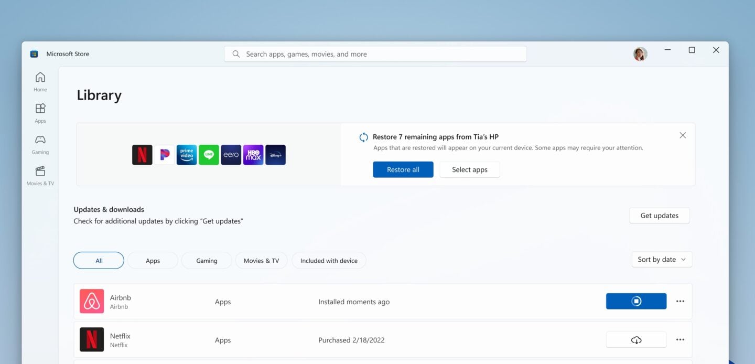Download Netflix via cloud icon button
Screen dimensions: 755x364
click(x=636, y=339)
